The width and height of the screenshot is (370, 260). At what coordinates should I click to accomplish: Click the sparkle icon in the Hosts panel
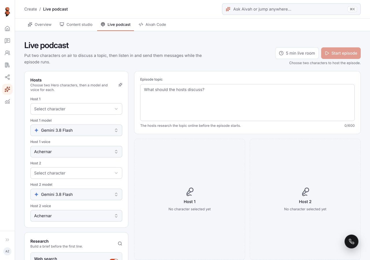(x=120, y=85)
